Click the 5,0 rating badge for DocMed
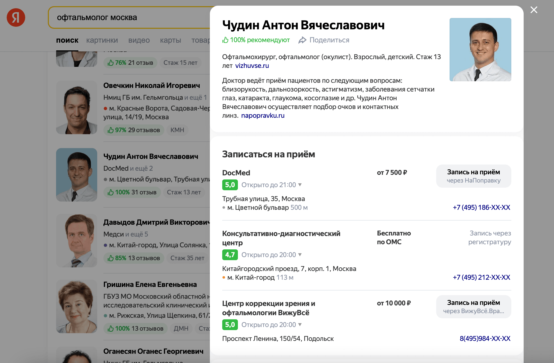The height and width of the screenshot is (363, 554). pos(230,185)
